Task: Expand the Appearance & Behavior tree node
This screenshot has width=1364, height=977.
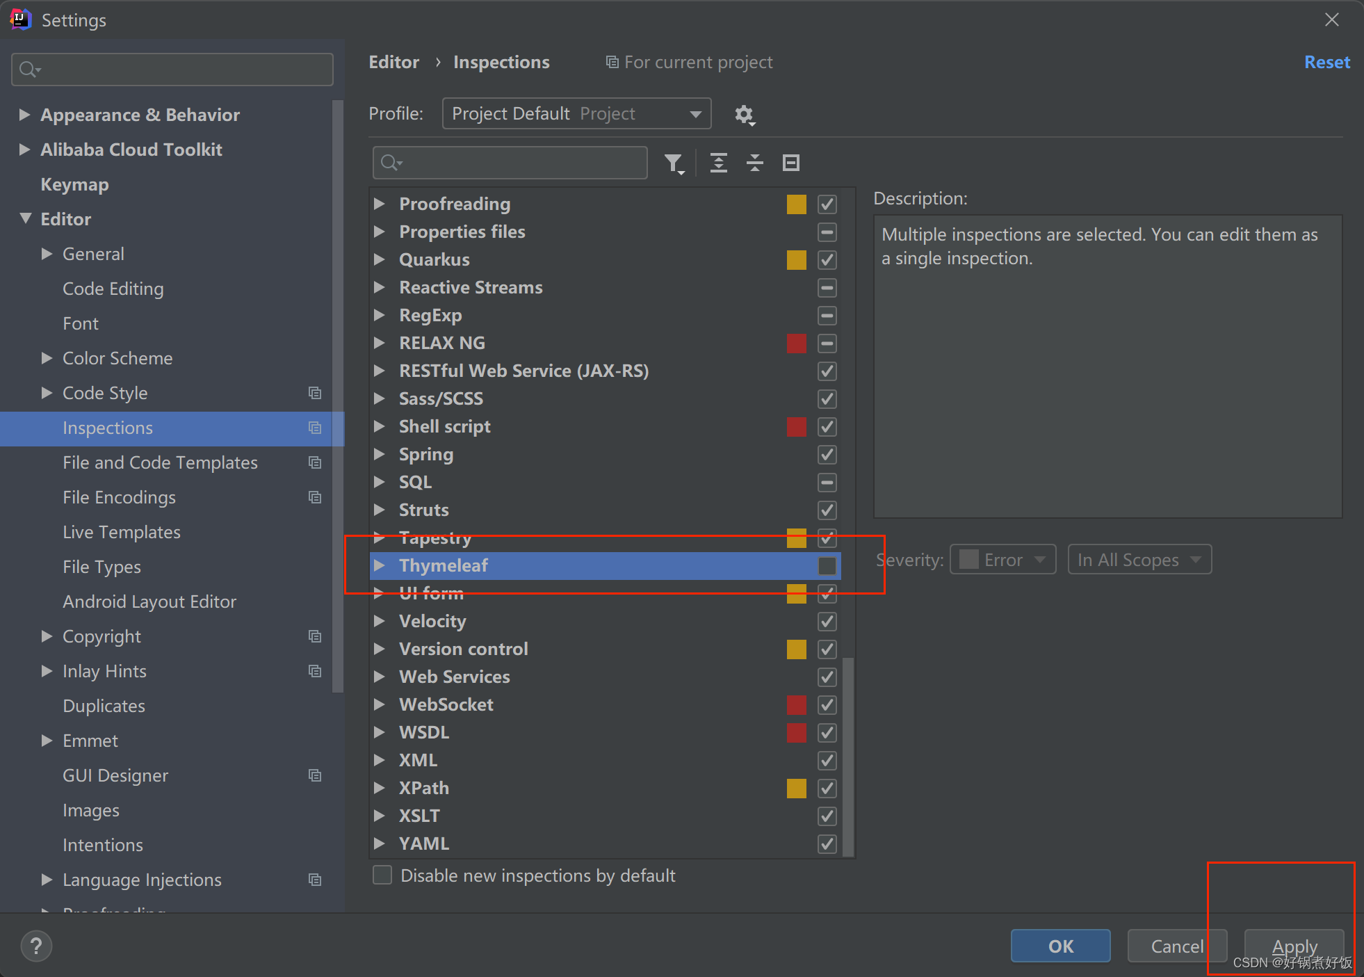Action: pyautogui.click(x=24, y=115)
